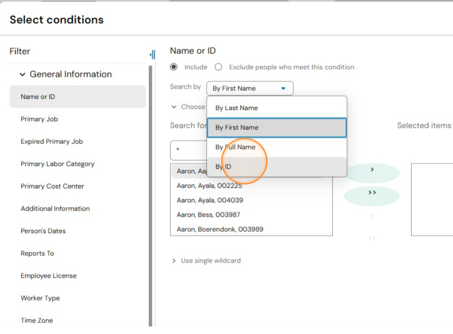Select the Include radio button
The image size is (453, 334).
[x=174, y=67]
